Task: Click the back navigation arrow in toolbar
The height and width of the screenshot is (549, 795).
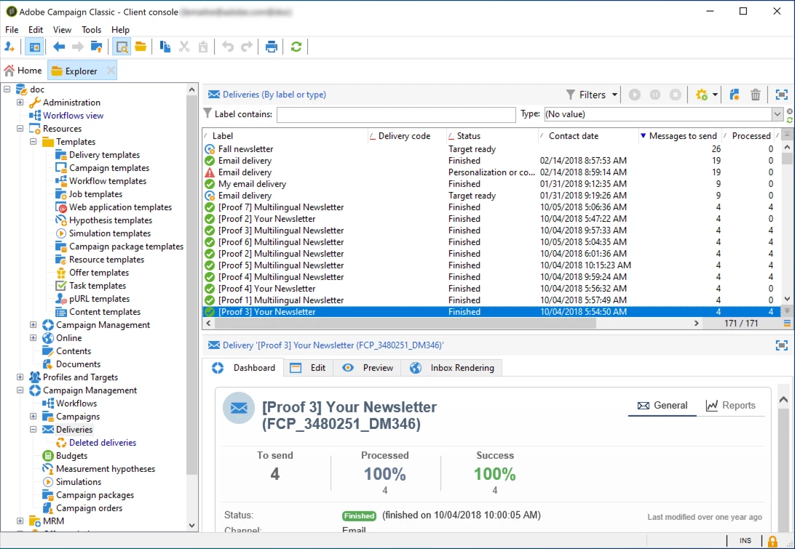Action: click(x=59, y=47)
